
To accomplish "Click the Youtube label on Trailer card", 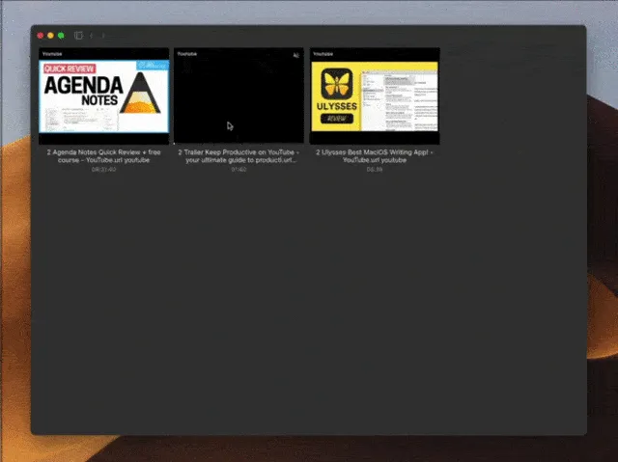I will click(x=187, y=54).
